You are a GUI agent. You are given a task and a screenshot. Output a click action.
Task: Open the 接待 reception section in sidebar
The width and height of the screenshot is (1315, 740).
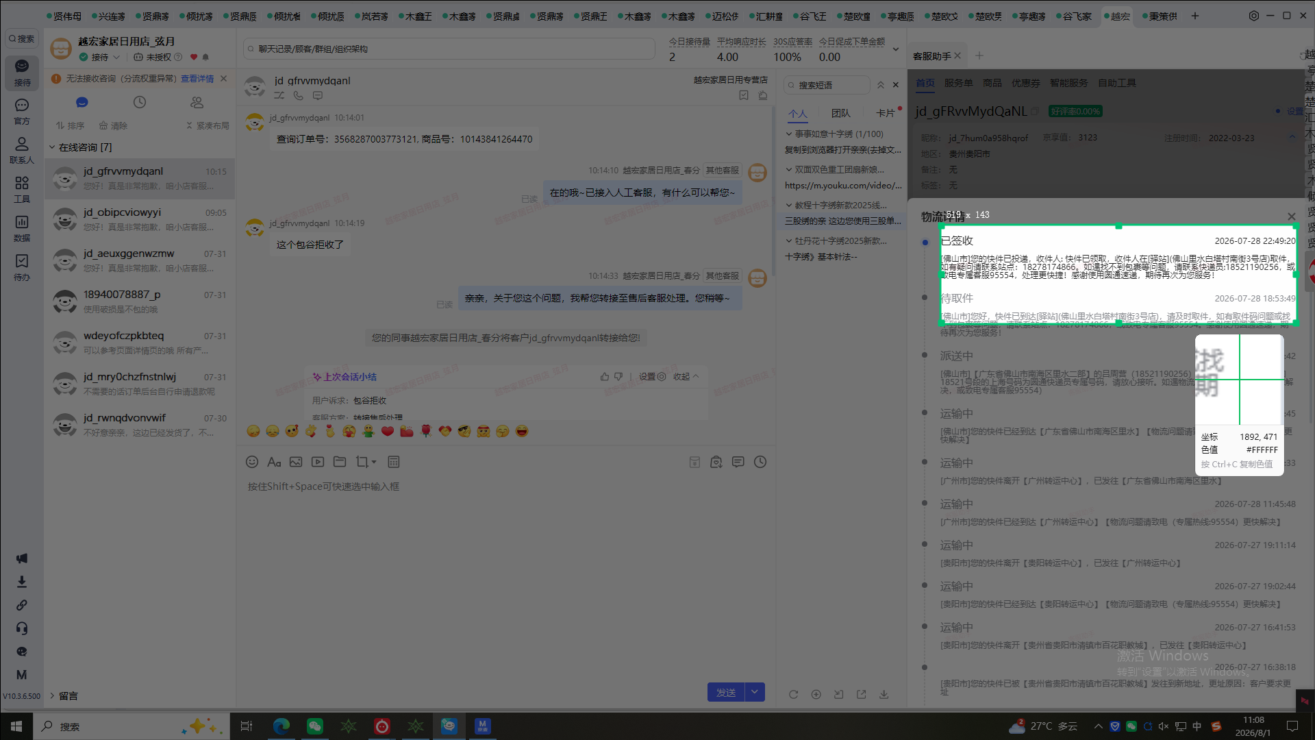point(22,72)
